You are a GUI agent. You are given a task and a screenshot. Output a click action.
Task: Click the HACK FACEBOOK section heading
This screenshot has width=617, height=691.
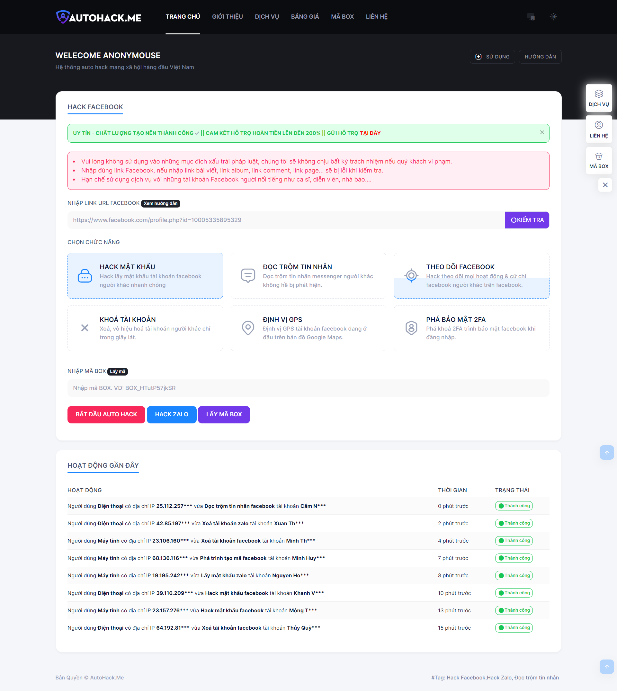point(95,107)
